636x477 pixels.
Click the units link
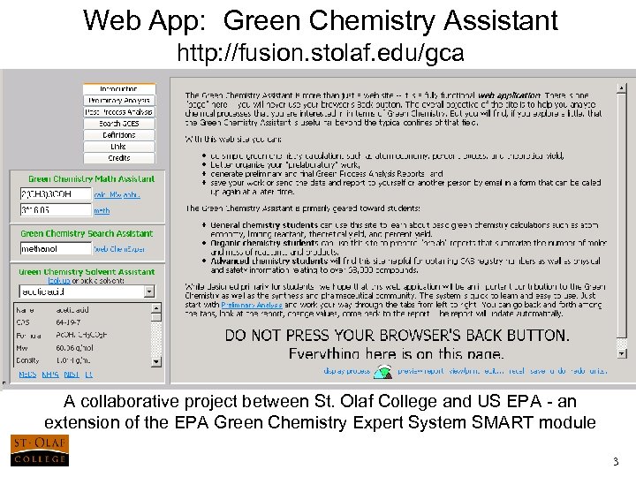598,371
